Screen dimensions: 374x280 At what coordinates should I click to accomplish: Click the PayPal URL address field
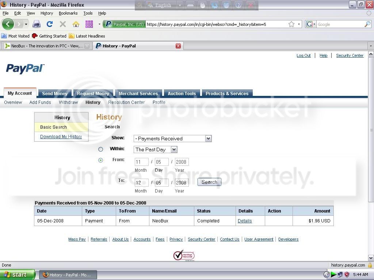[217, 24]
